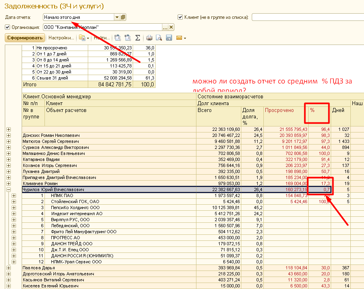Expand the Донских Роман Николаевич group

tap(8, 135)
